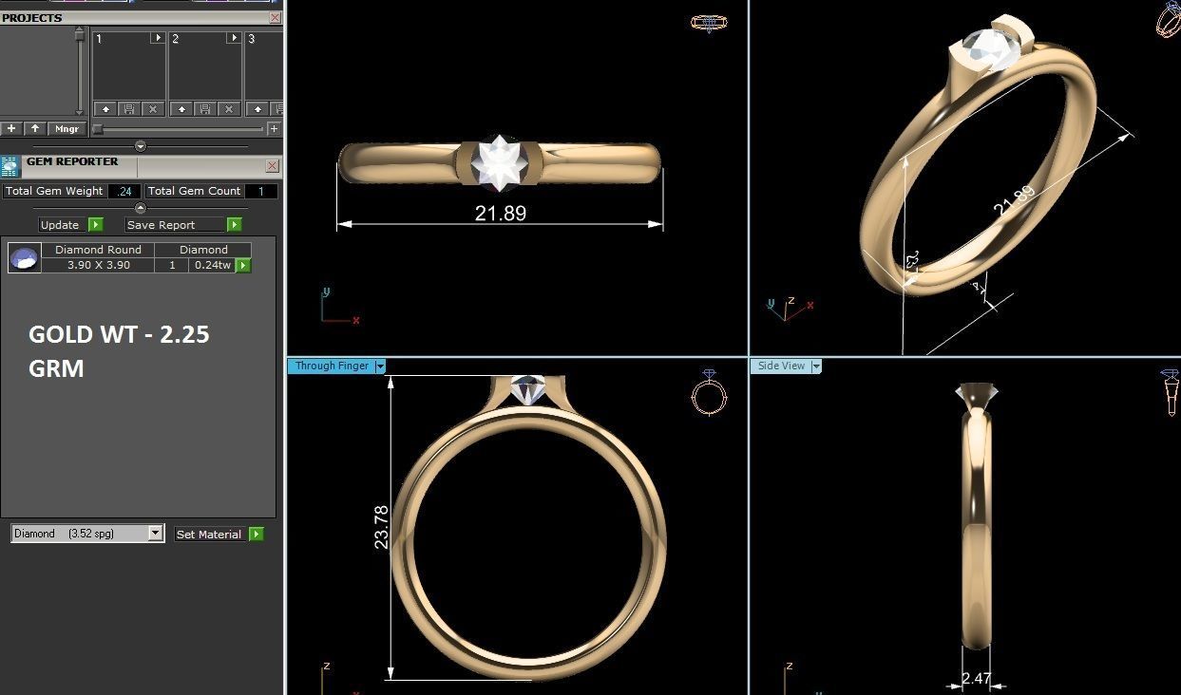The height and width of the screenshot is (695, 1181).
Task: Expand project slot 2 play arrow
Action: pos(233,38)
